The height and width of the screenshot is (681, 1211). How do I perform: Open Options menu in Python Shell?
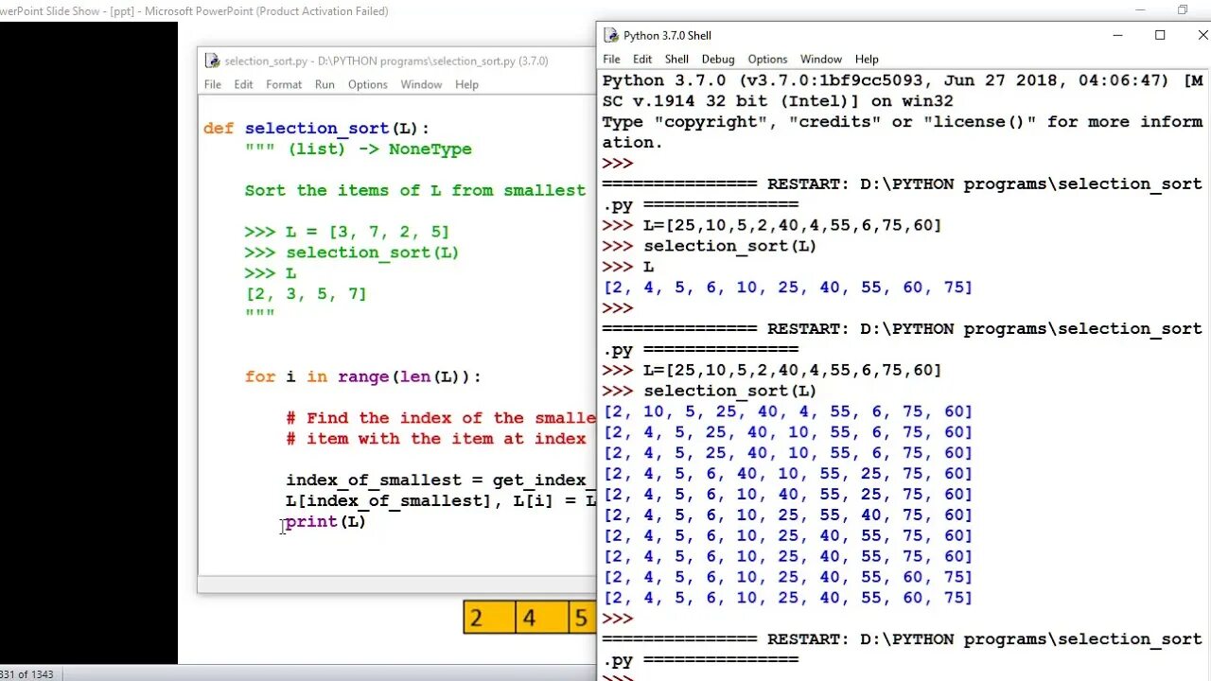767,59
